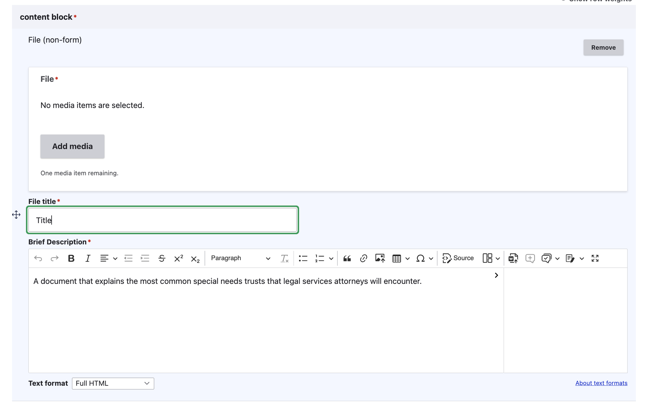Image resolution: width=660 pixels, height=403 pixels.
Task: Toggle italic formatting
Action: click(88, 258)
